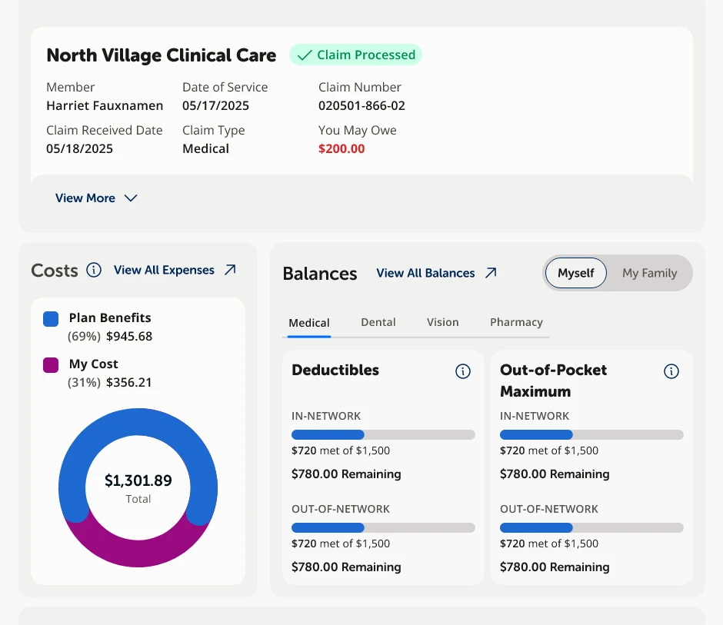This screenshot has width=723, height=625.
Task: Click the $1,301.89 total in the donut
Action: (x=138, y=480)
